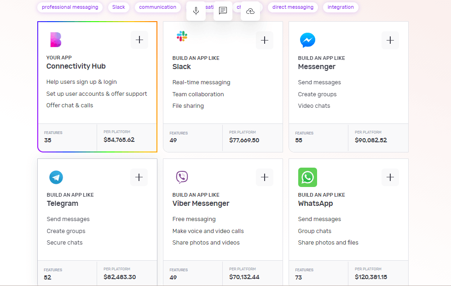The image size is (451, 286).
Task: Select the integration tag chip
Action: point(341,7)
